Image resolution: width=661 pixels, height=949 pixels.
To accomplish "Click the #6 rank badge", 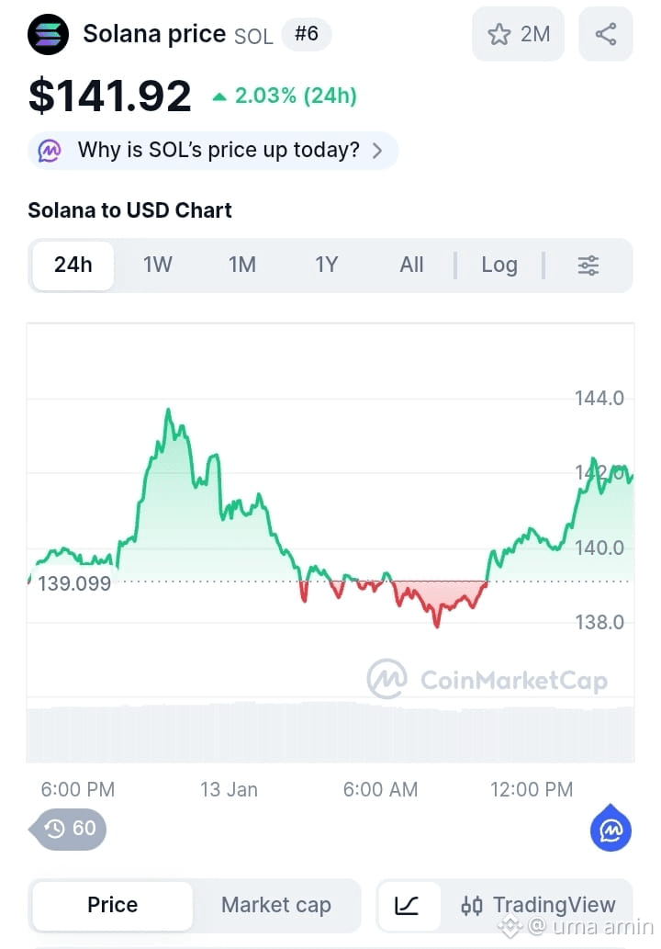I will [x=306, y=35].
